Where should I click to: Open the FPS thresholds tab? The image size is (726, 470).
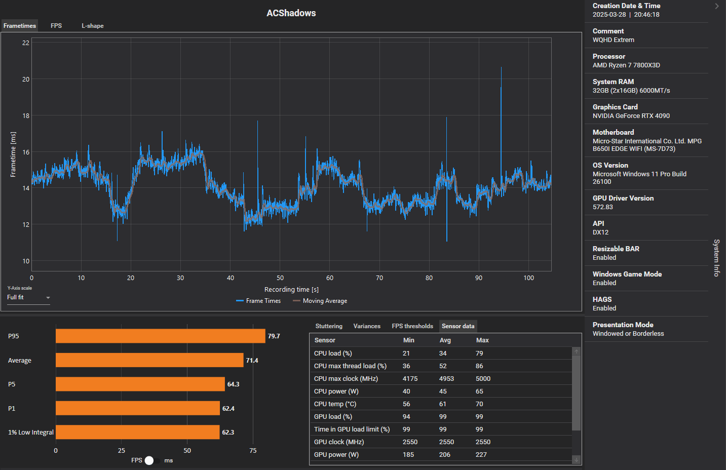coord(412,326)
